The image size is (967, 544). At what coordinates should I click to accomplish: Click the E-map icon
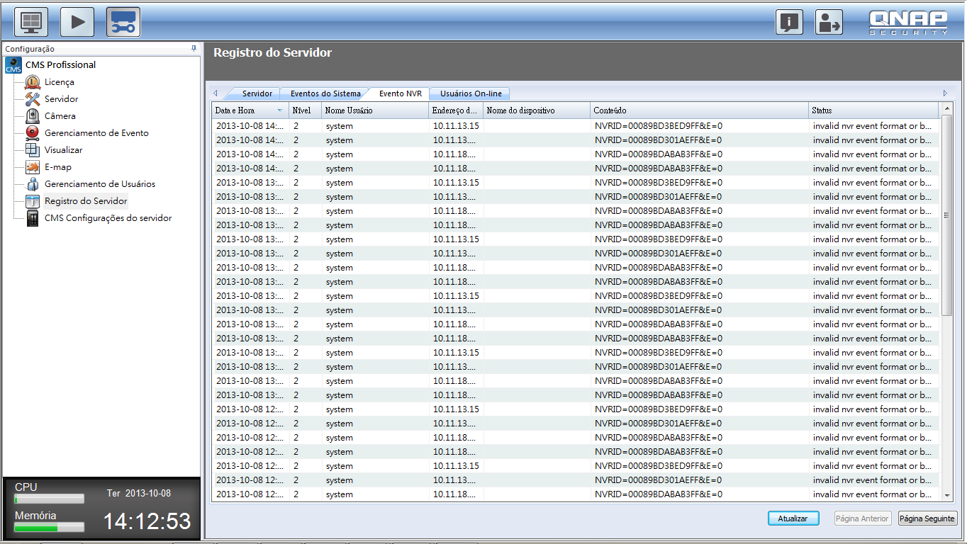click(x=33, y=167)
